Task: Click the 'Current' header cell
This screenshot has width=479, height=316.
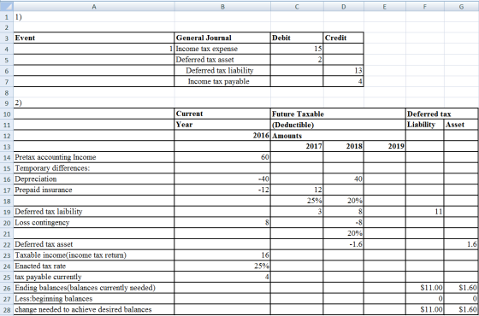Action: pos(222,114)
